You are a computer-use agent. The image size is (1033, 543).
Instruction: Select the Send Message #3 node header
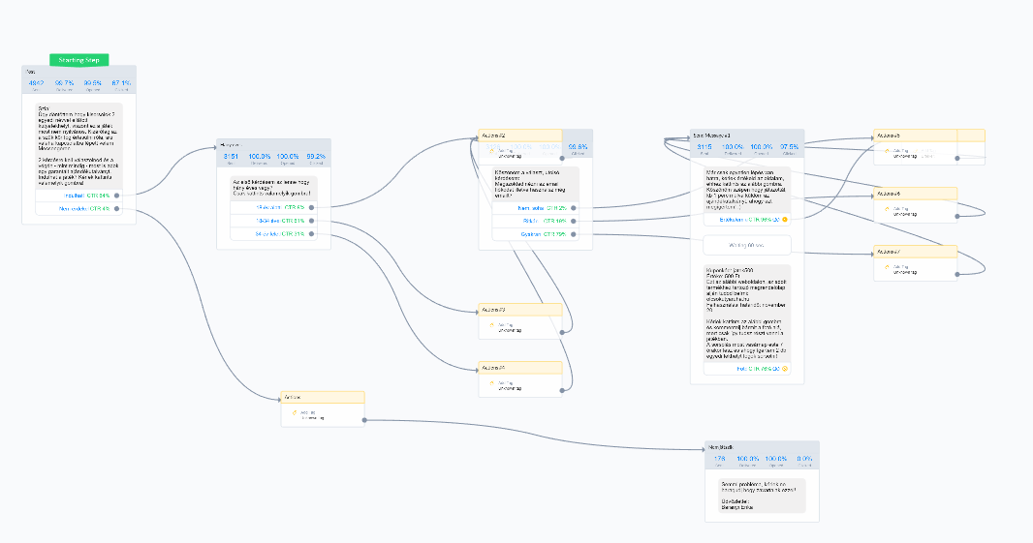[x=747, y=136]
